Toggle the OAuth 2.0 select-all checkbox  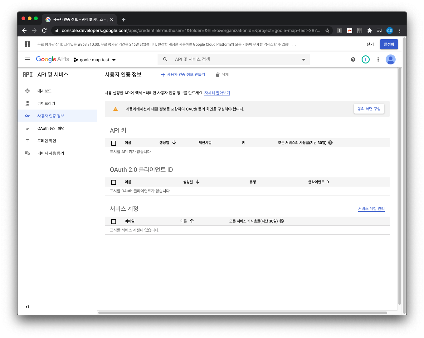point(114,182)
